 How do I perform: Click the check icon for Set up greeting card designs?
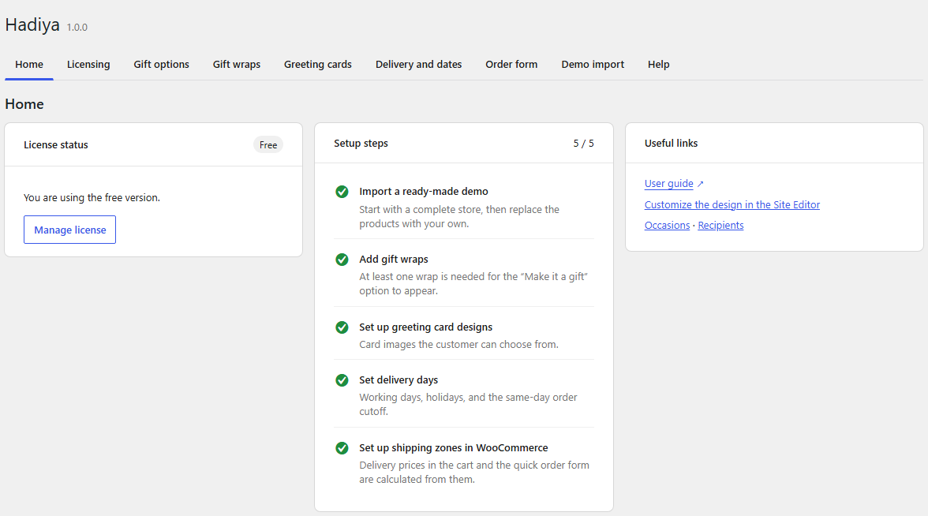click(342, 327)
